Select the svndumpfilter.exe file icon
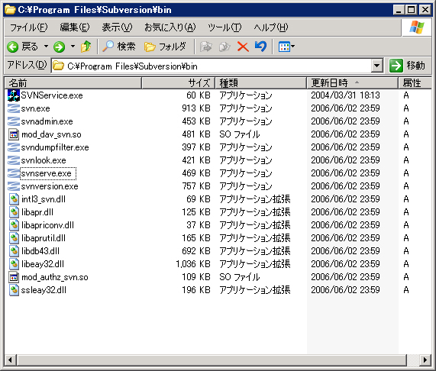436x371 pixels. pos(13,147)
